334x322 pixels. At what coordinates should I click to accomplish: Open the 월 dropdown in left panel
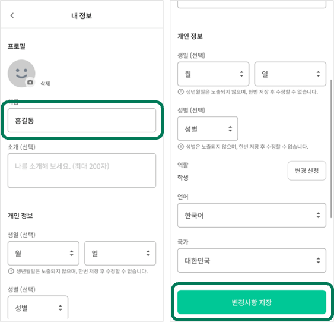43,253
